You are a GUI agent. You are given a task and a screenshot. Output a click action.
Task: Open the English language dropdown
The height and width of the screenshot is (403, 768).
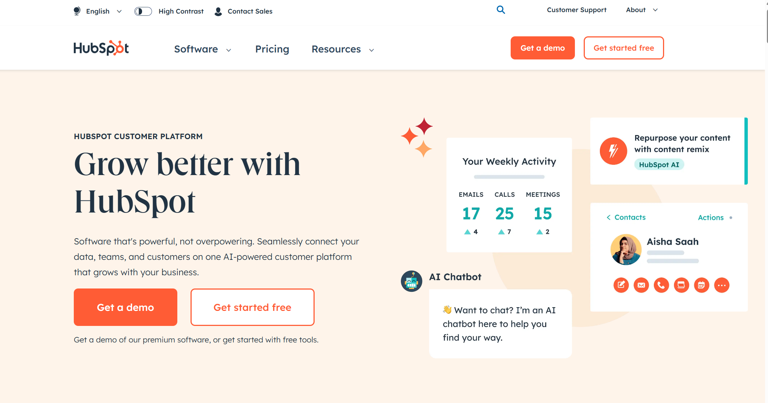click(x=98, y=11)
